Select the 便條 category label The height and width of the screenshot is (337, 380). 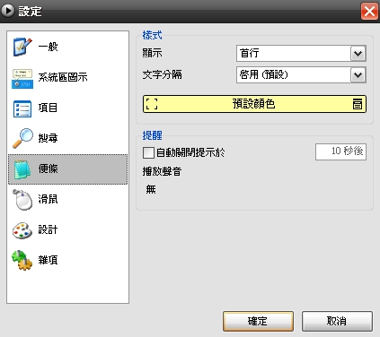[x=48, y=168]
